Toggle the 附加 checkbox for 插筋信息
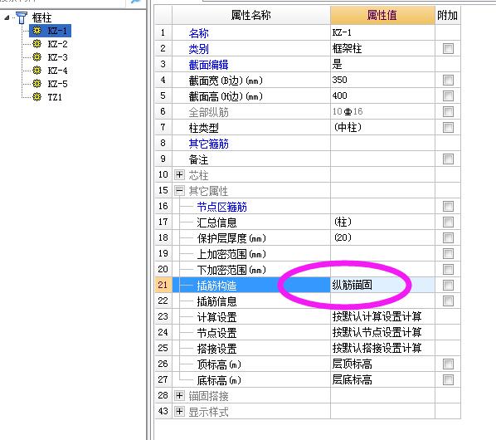Image resolution: width=496 pixels, height=440 pixels. click(x=448, y=301)
